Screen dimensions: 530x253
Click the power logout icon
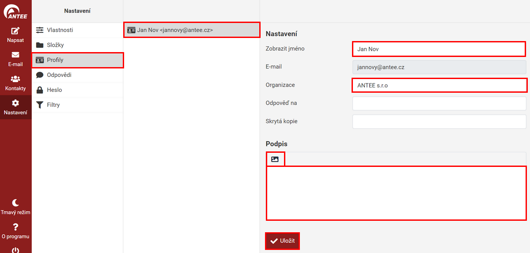pyautogui.click(x=15, y=250)
